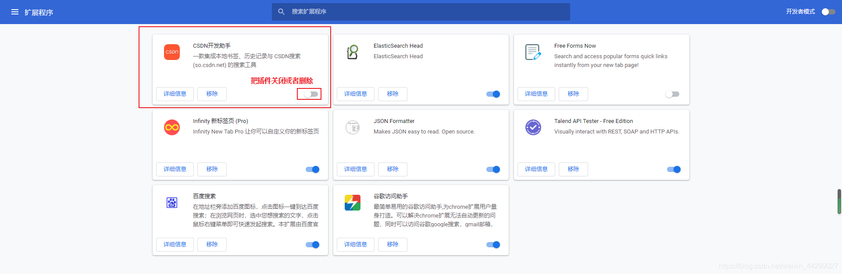
Task: Disable the ElasticSearch Head extension toggle
Action: pos(493,94)
